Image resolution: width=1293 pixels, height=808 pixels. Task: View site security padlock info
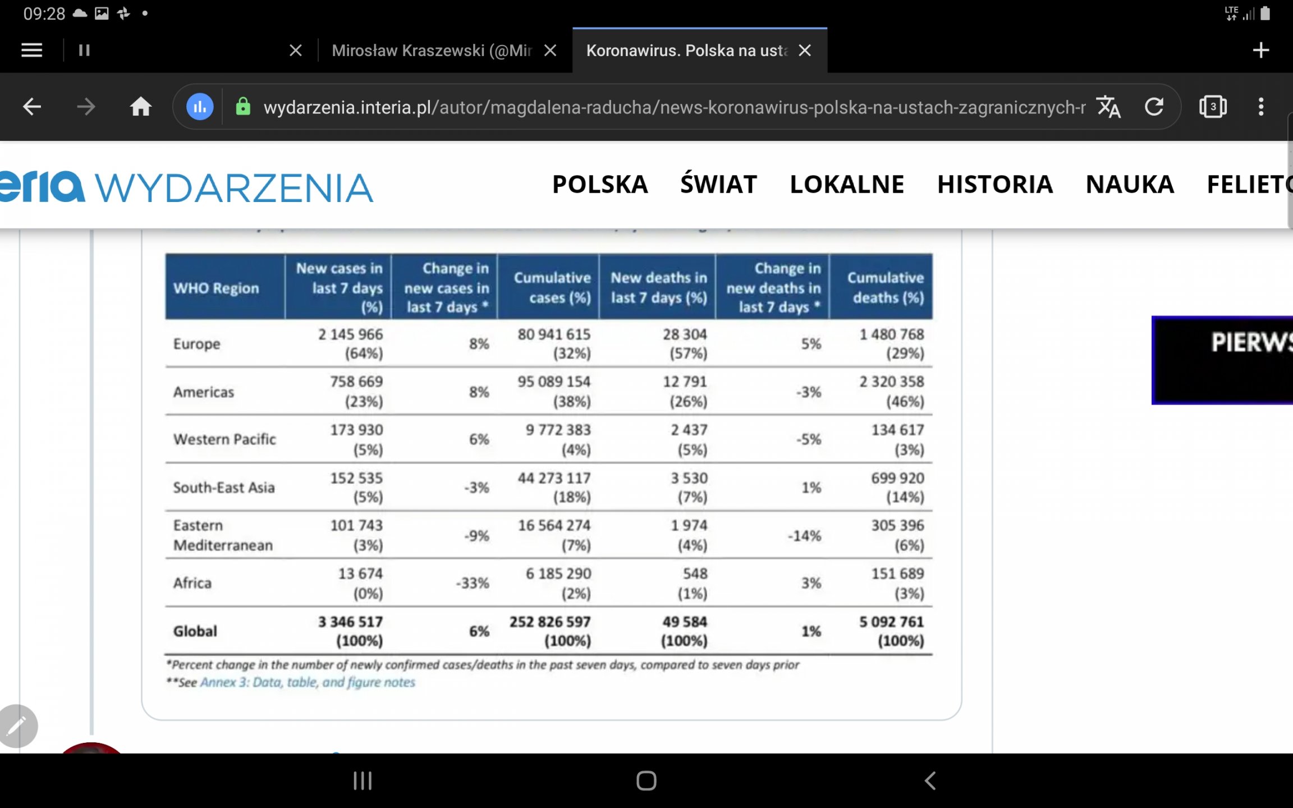[x=243, y=107]
